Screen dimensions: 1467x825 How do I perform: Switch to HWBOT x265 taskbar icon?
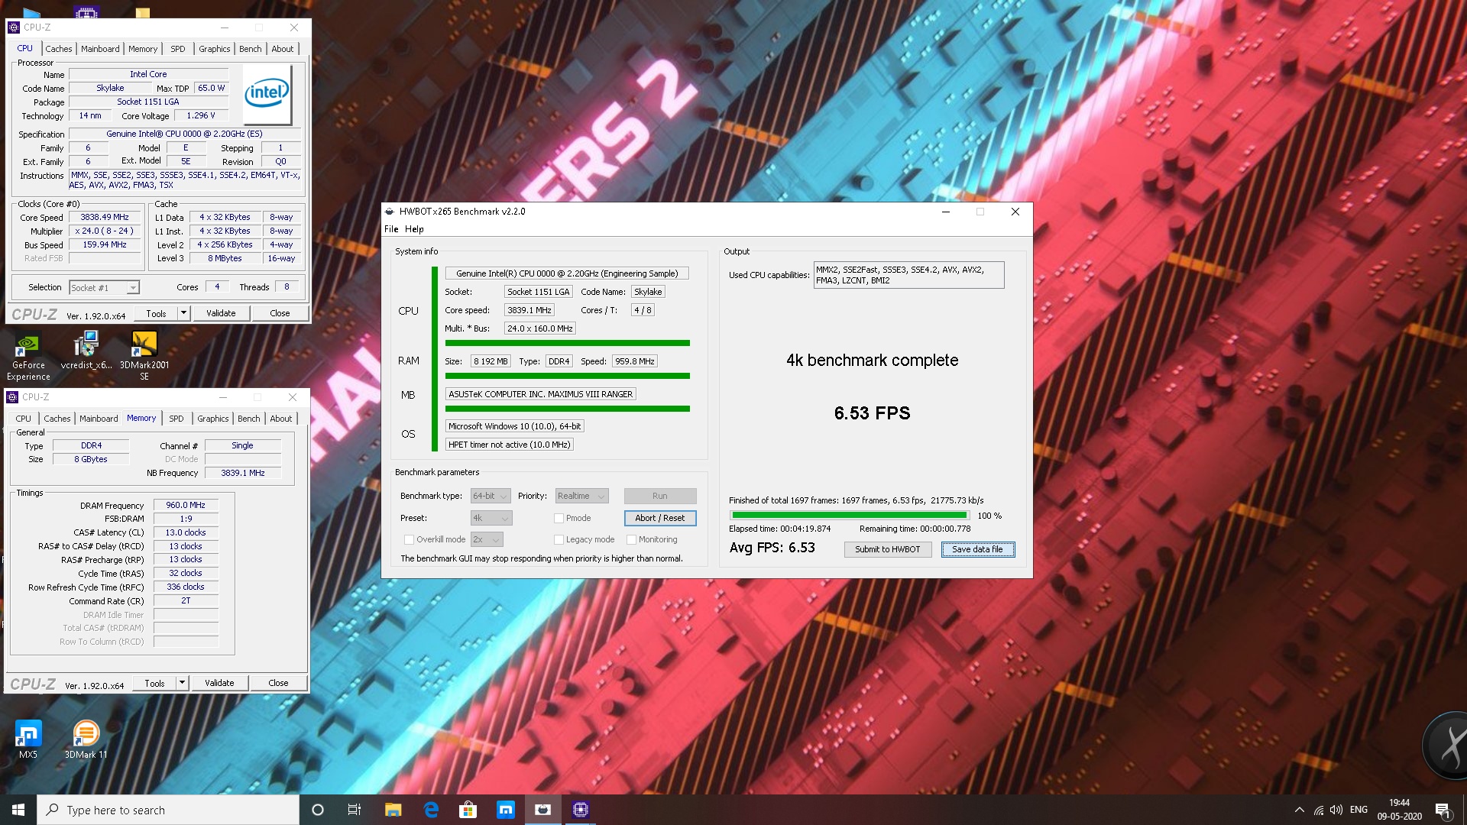tap(543, 810)
